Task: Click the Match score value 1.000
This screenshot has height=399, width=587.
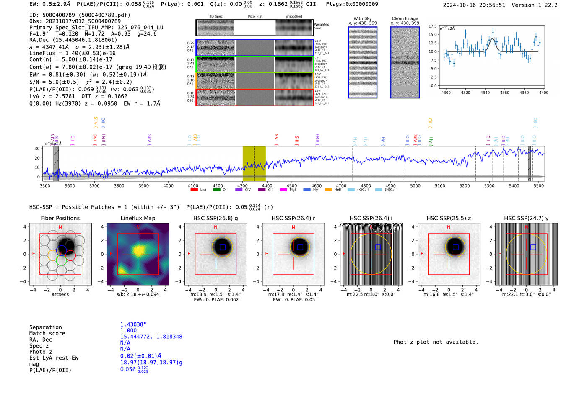Action: (x=128, y=330)
